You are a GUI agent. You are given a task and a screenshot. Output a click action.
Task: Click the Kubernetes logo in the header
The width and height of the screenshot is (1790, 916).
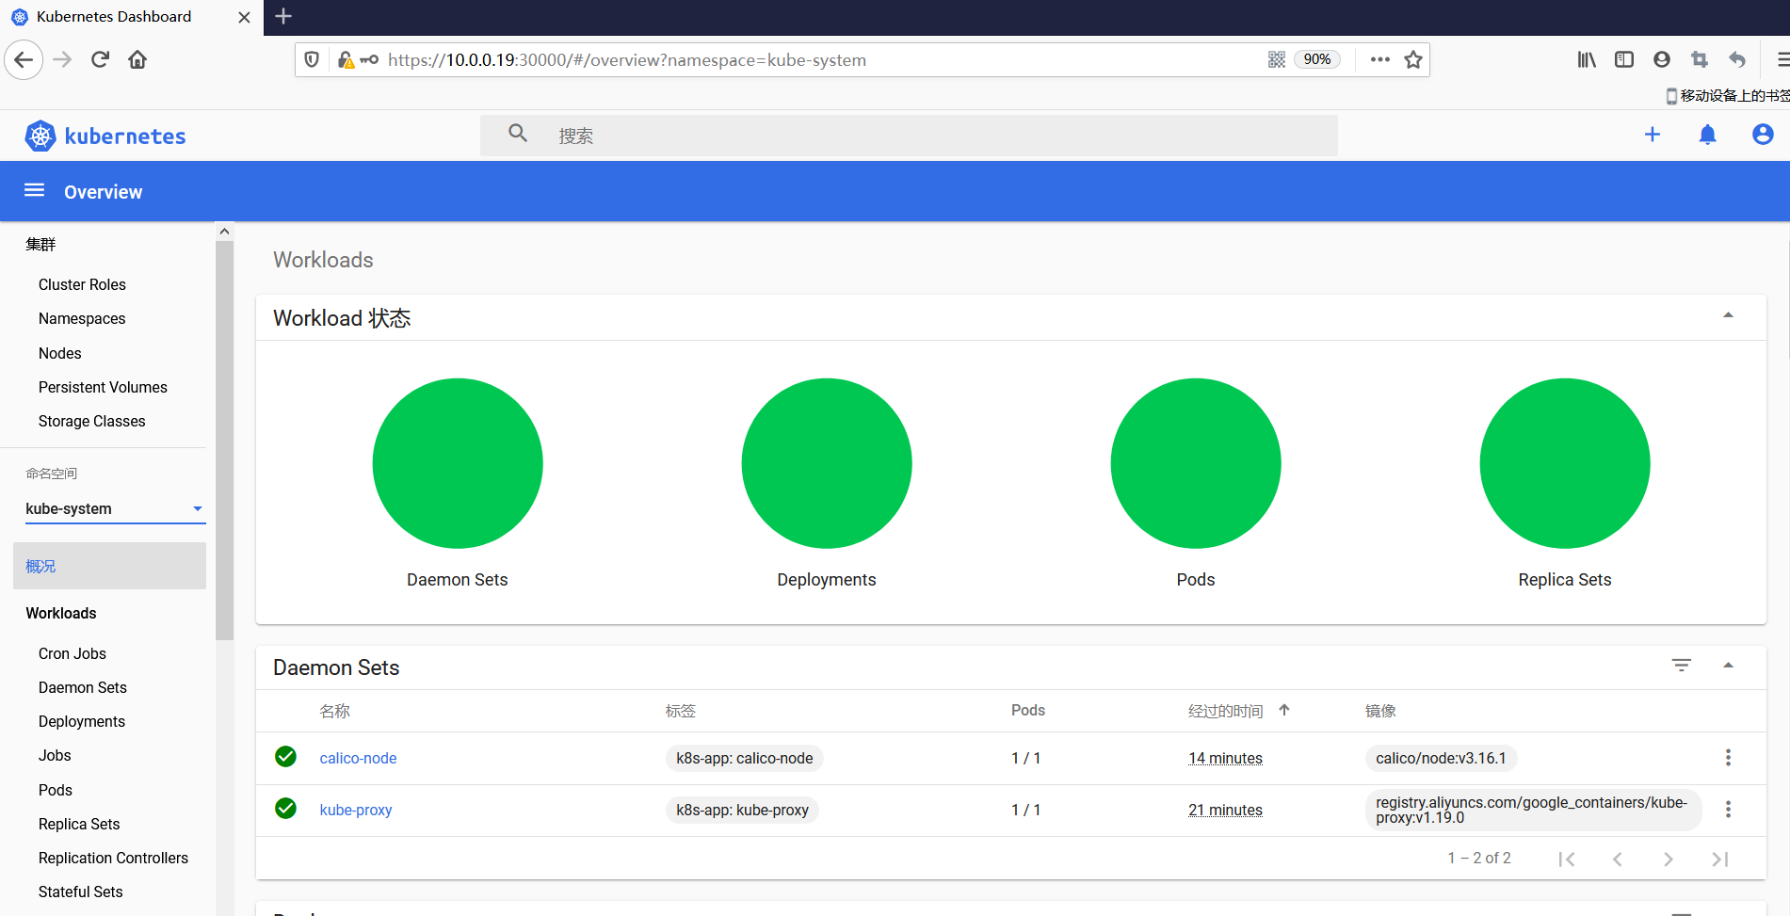point(105,137)
